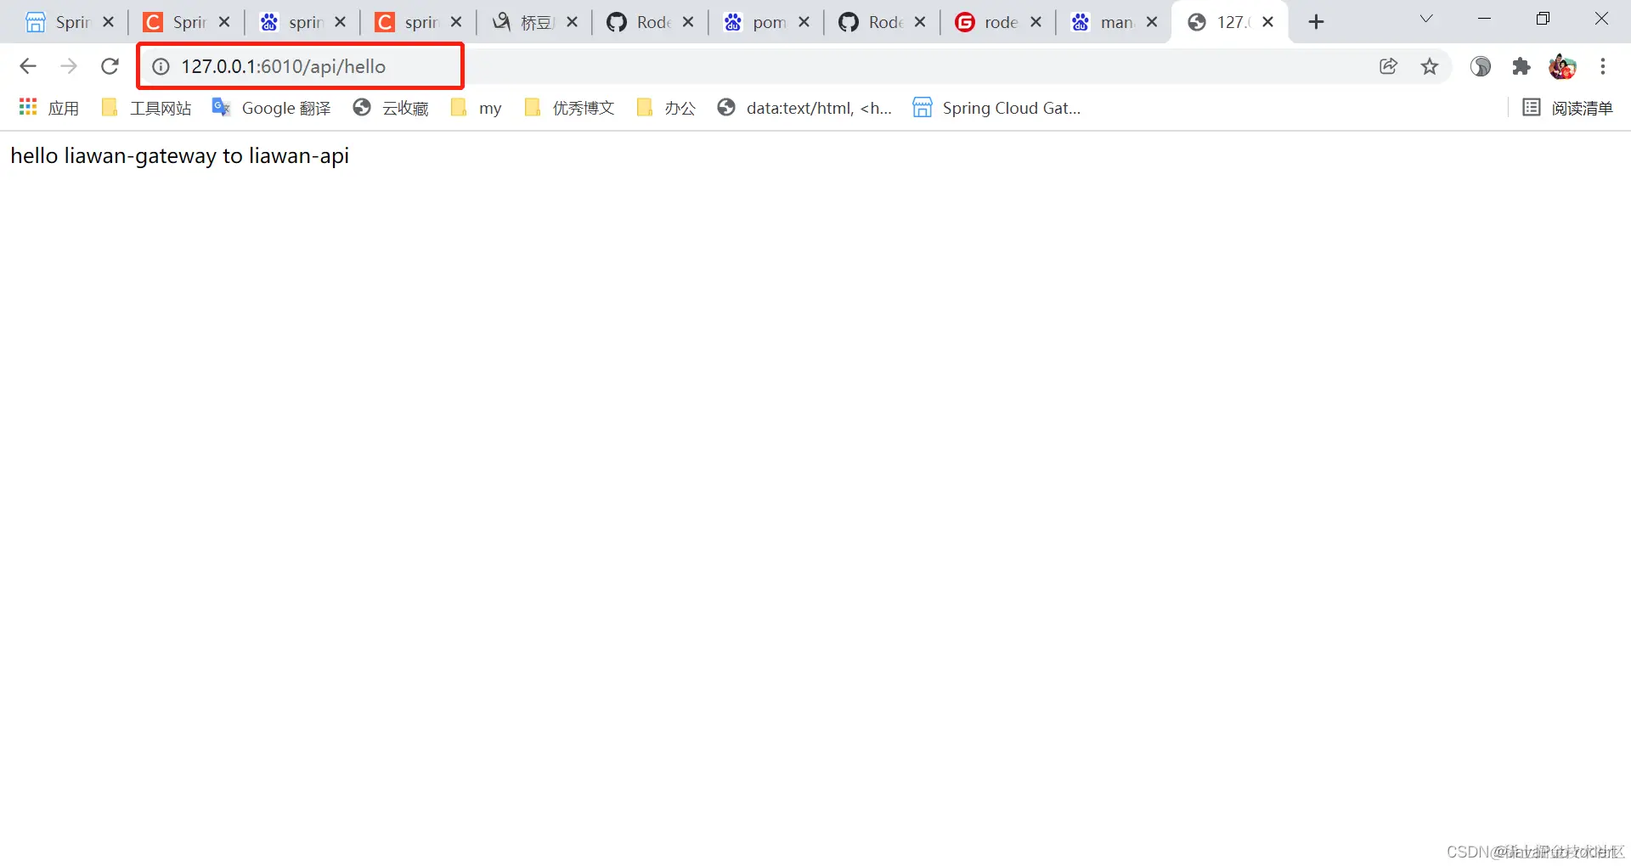Open the 应用 apps shortcut
The image size is (1631, 866).
(x=48, y=108)
